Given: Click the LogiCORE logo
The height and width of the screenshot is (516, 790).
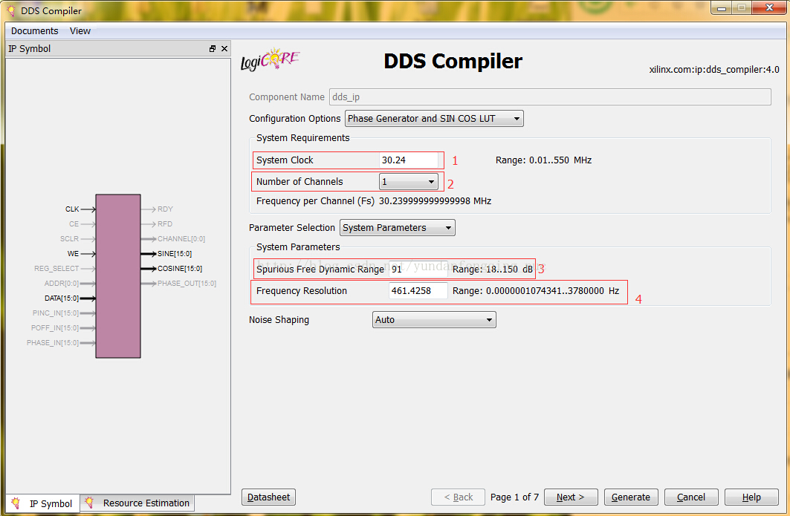Looking at the screenshot, I should [270, 60].
